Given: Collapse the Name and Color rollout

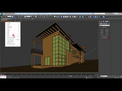Looking at the screenshot, I should click(104, 37).
